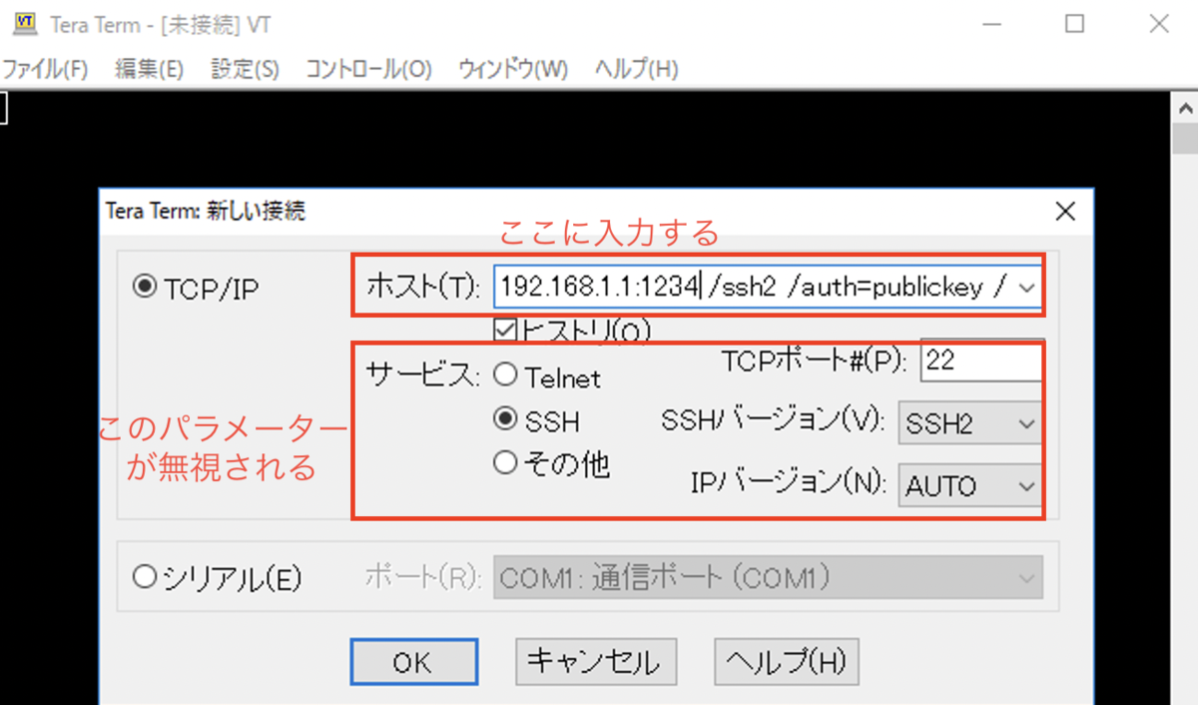Click the Tera Term: 新しい接続 dialog title
This screenshot has width=1198, height=705.
(206, 211)
